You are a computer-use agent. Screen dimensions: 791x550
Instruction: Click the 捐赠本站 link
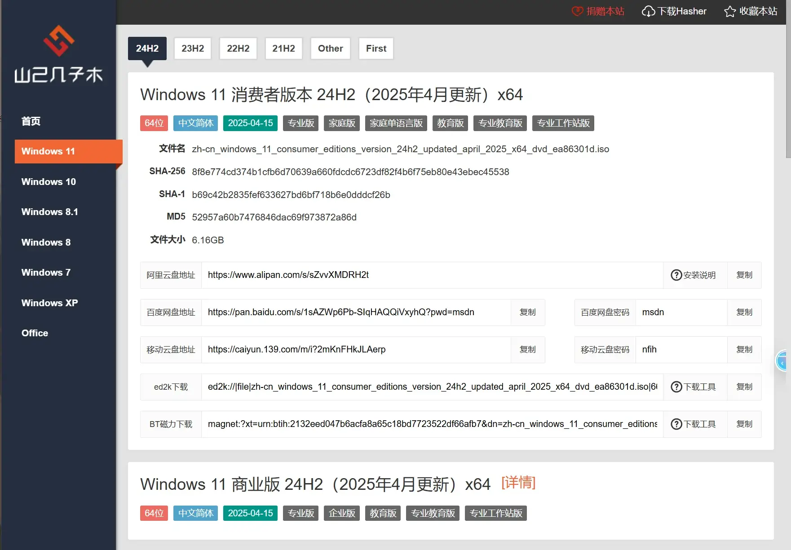point(605,11)
